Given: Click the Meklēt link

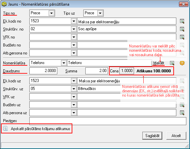Looking at the screenshot, I should [x=159, y=63].
